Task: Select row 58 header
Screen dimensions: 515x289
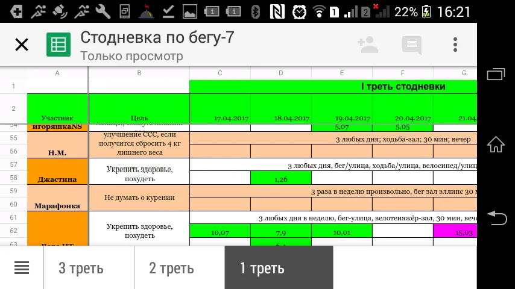Action: 13,178
